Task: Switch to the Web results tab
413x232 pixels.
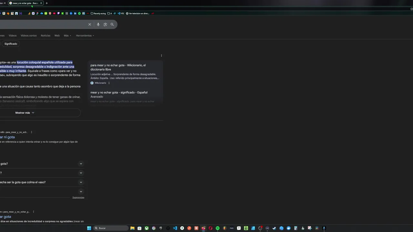Action: click(x=57, y=35)
